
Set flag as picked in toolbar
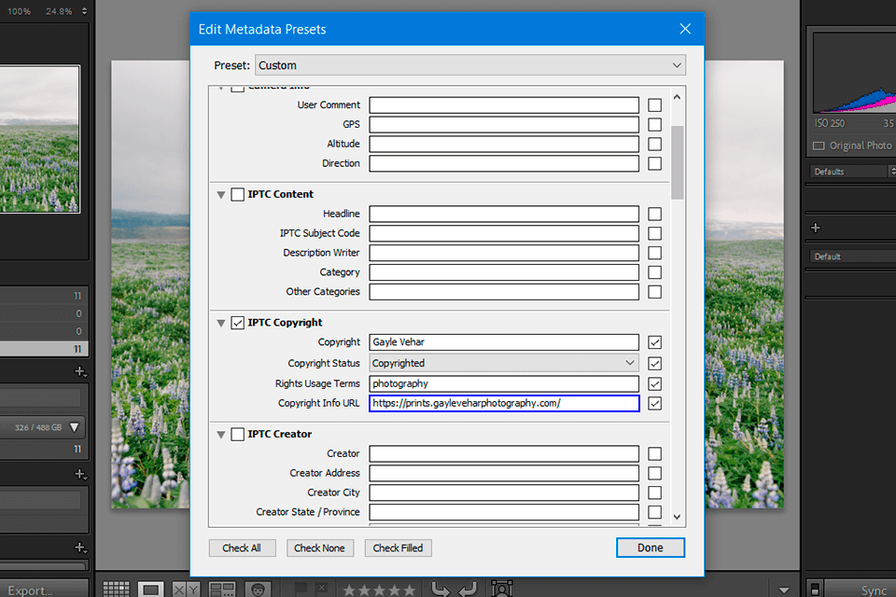[301, 588]
